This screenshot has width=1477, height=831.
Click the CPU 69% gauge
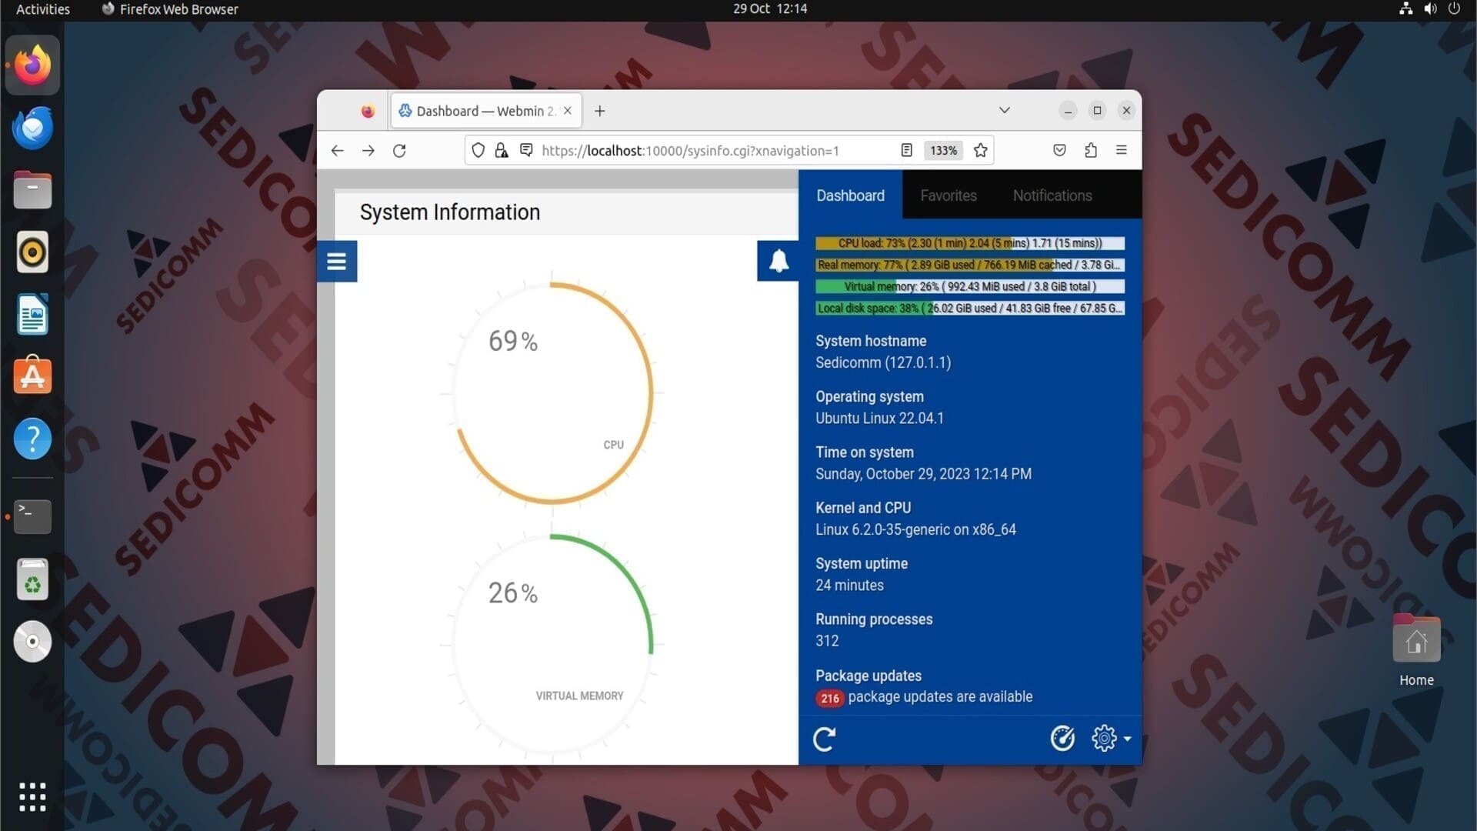pos(552,393)
